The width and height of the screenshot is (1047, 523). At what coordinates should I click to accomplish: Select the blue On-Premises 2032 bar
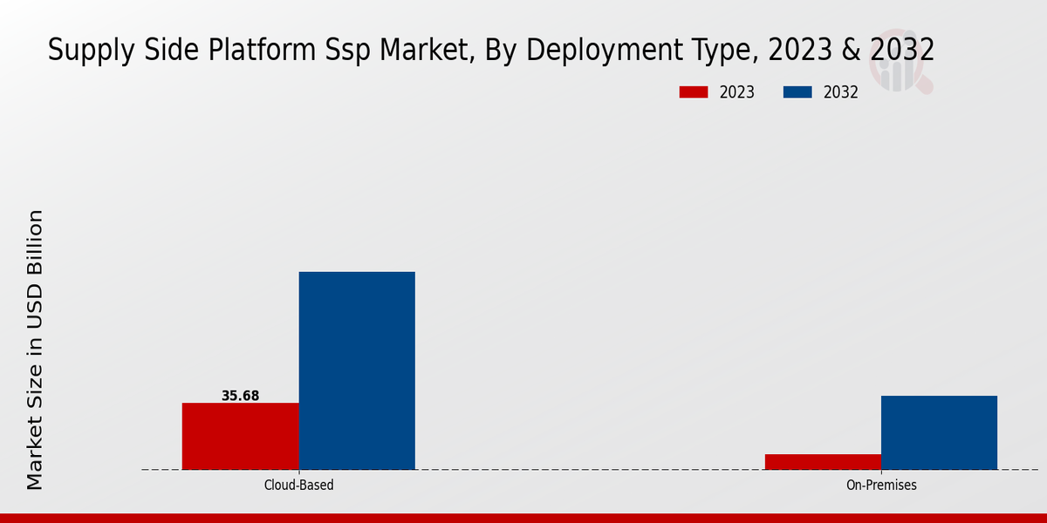coord(939,432)
